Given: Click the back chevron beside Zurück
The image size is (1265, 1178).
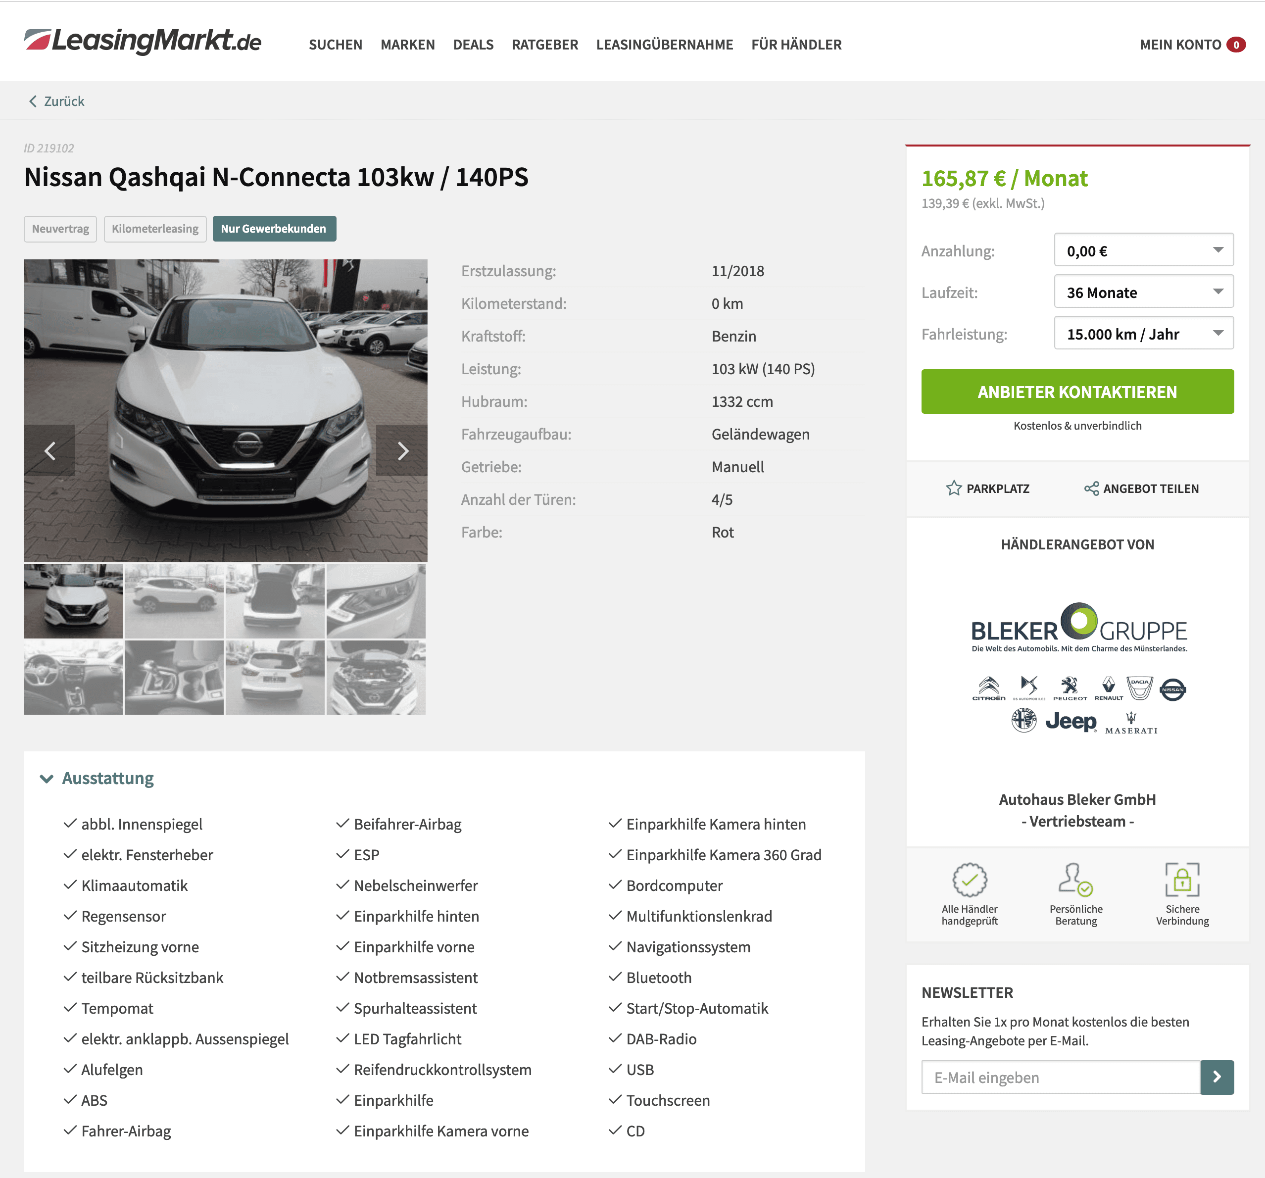Looking at the screenshot, I should 33,101.
